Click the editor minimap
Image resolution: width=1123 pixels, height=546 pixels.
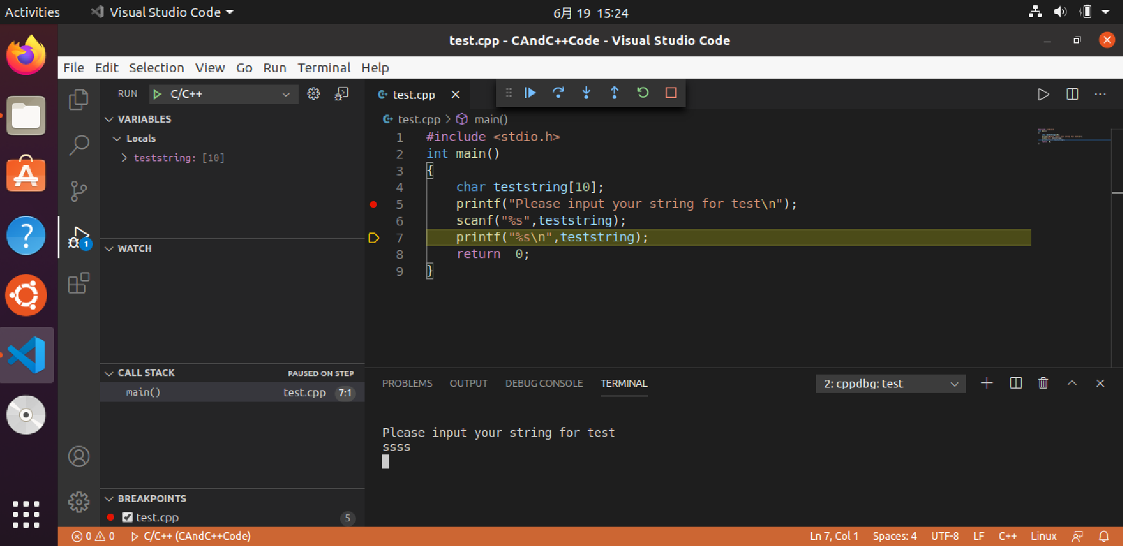pyautogui.click(x=1074, y=136)
